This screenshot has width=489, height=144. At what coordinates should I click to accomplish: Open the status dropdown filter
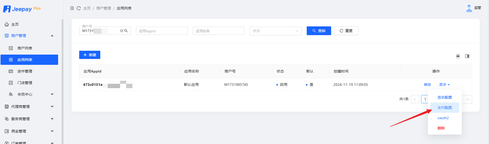coord(275,31)
